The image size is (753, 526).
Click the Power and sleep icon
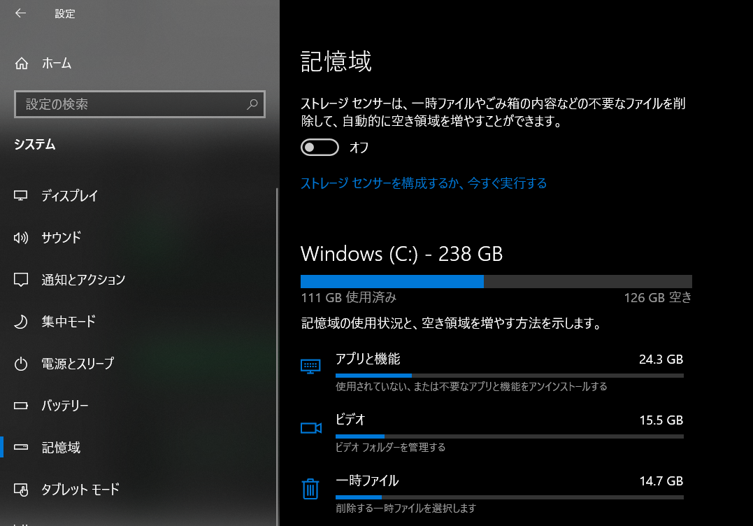click(x=21, y=364)
